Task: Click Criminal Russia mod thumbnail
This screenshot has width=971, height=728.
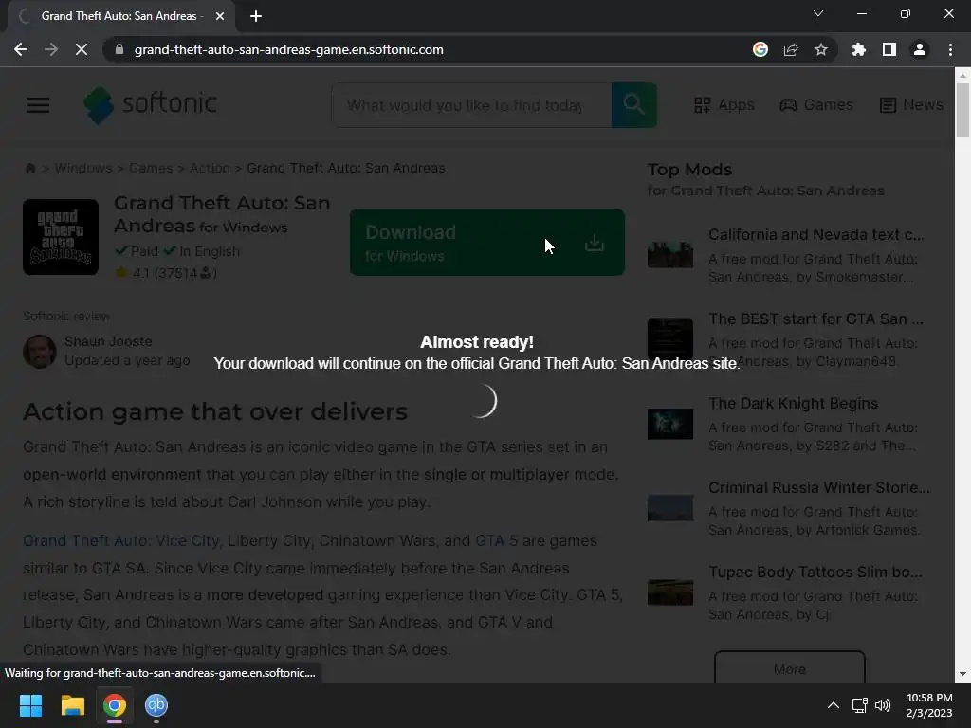Action: coord(670,508)
